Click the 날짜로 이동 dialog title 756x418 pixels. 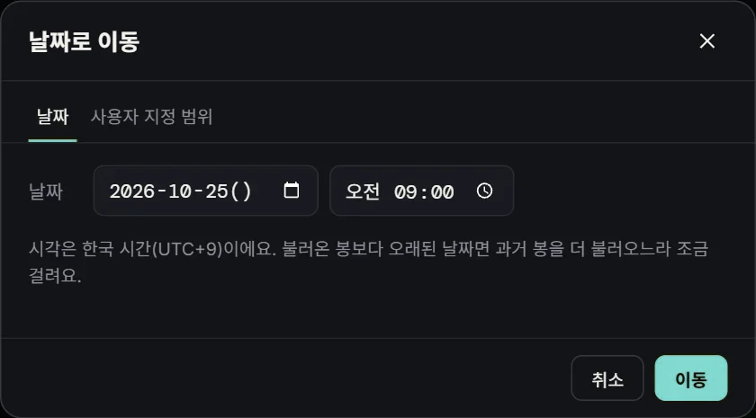(x=85, y=41)
